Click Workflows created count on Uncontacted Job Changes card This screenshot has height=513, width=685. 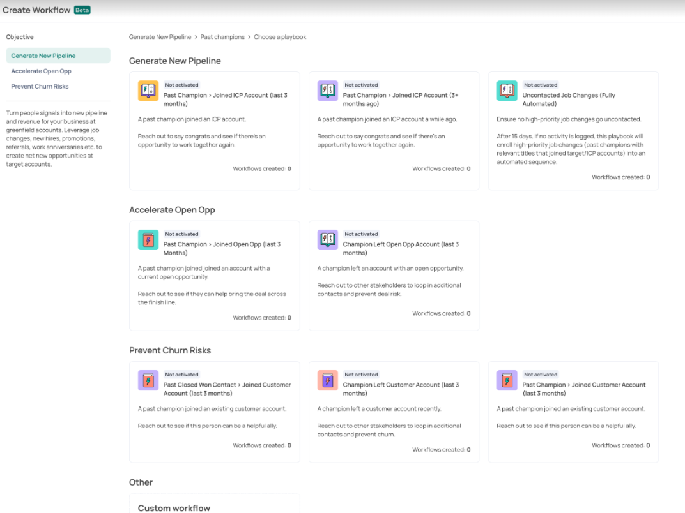[621, 177]
